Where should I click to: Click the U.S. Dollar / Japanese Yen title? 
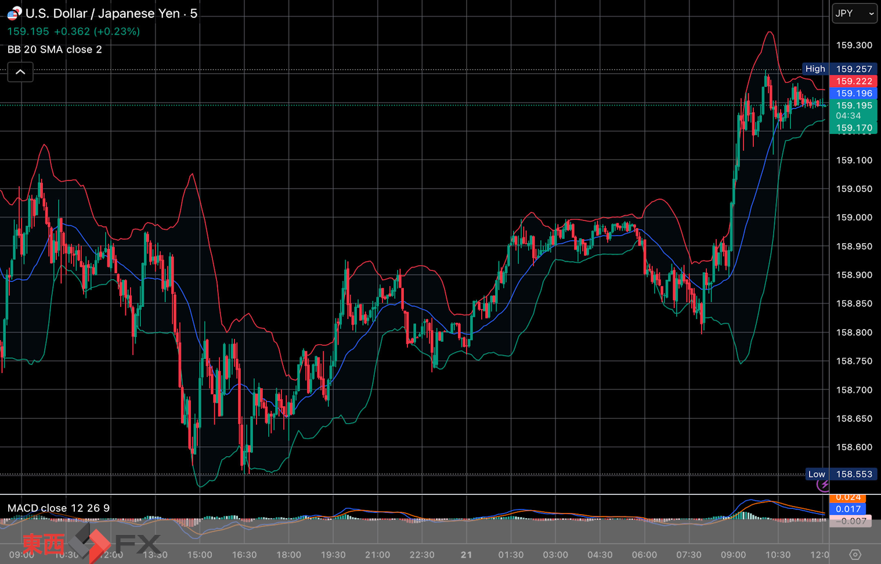(102, 13)
